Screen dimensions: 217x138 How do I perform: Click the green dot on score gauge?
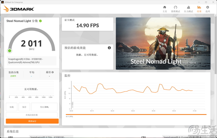pos(10,51)
